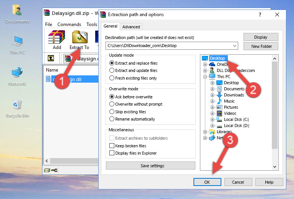Screen dimensions: 294x199
Task: Collapse the This PC tree node
Action: tap(205, 77)
